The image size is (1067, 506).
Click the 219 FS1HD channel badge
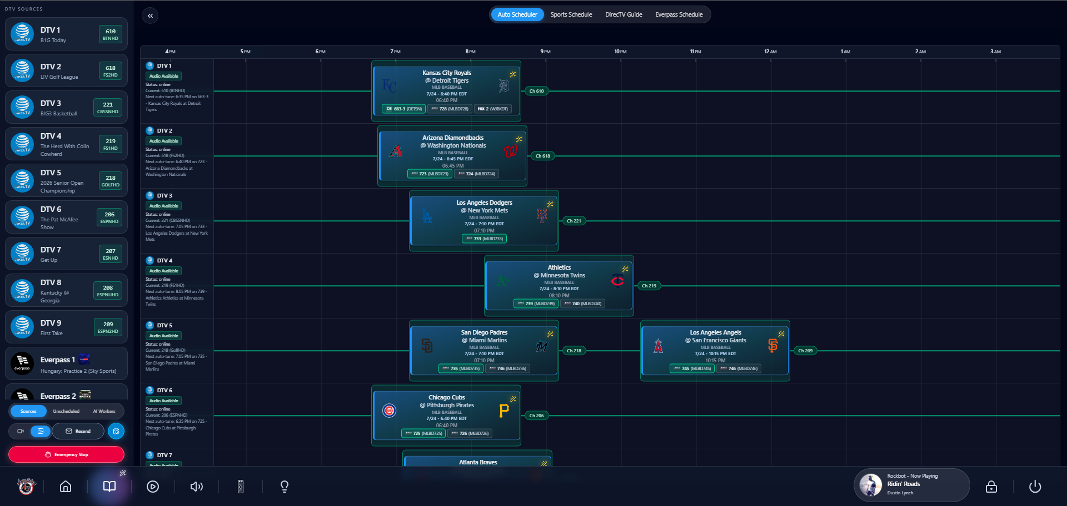[x=111, y=144]
